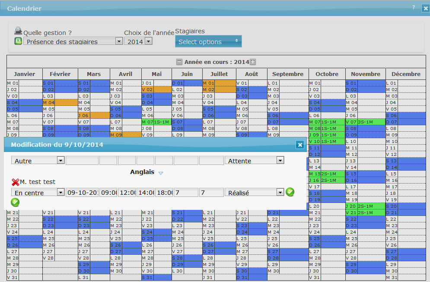Click the empty field right of Autre dropdown
This screenshot has width=430, height=282.
[82, 160]
